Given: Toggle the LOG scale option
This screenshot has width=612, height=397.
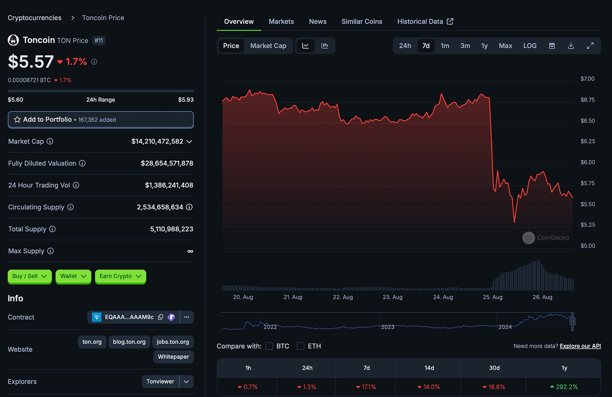Looking at the screenshot, I should point(530,46).
